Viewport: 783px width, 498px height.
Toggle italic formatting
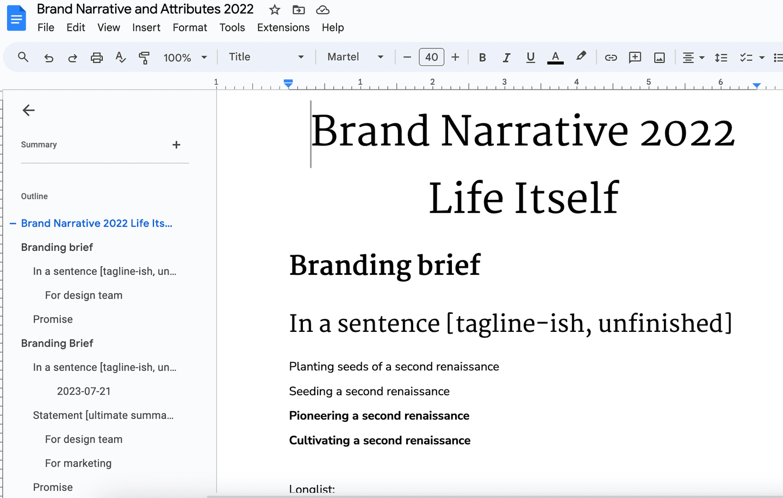pos(506,57)
